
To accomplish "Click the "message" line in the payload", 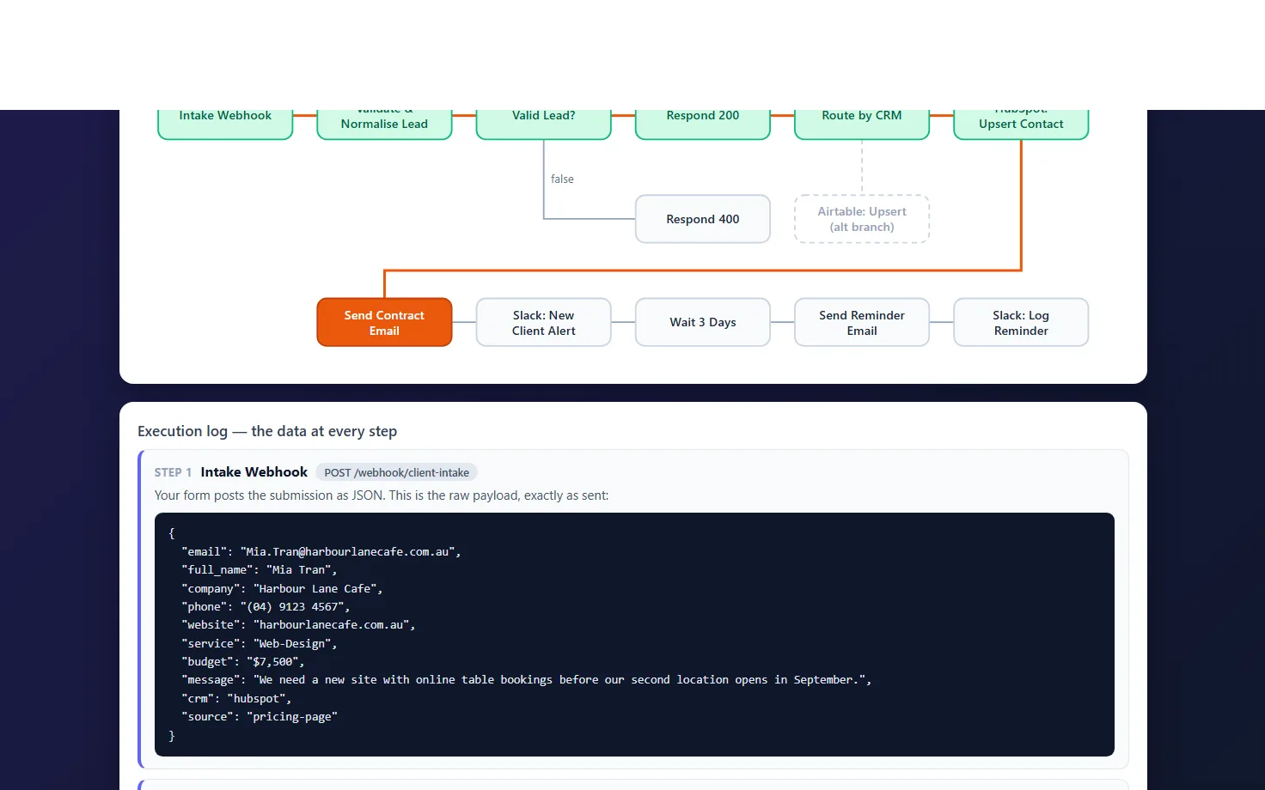I will click(527, 680).
